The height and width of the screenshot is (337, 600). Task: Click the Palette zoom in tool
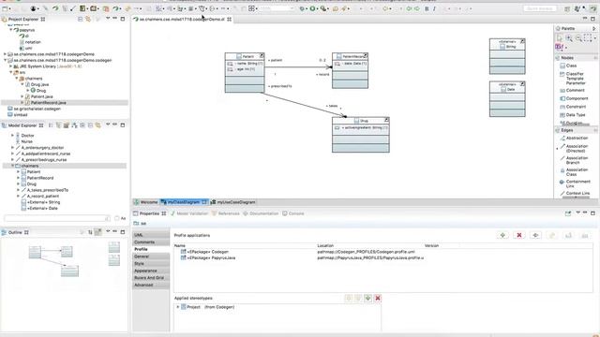pos(569,37)
